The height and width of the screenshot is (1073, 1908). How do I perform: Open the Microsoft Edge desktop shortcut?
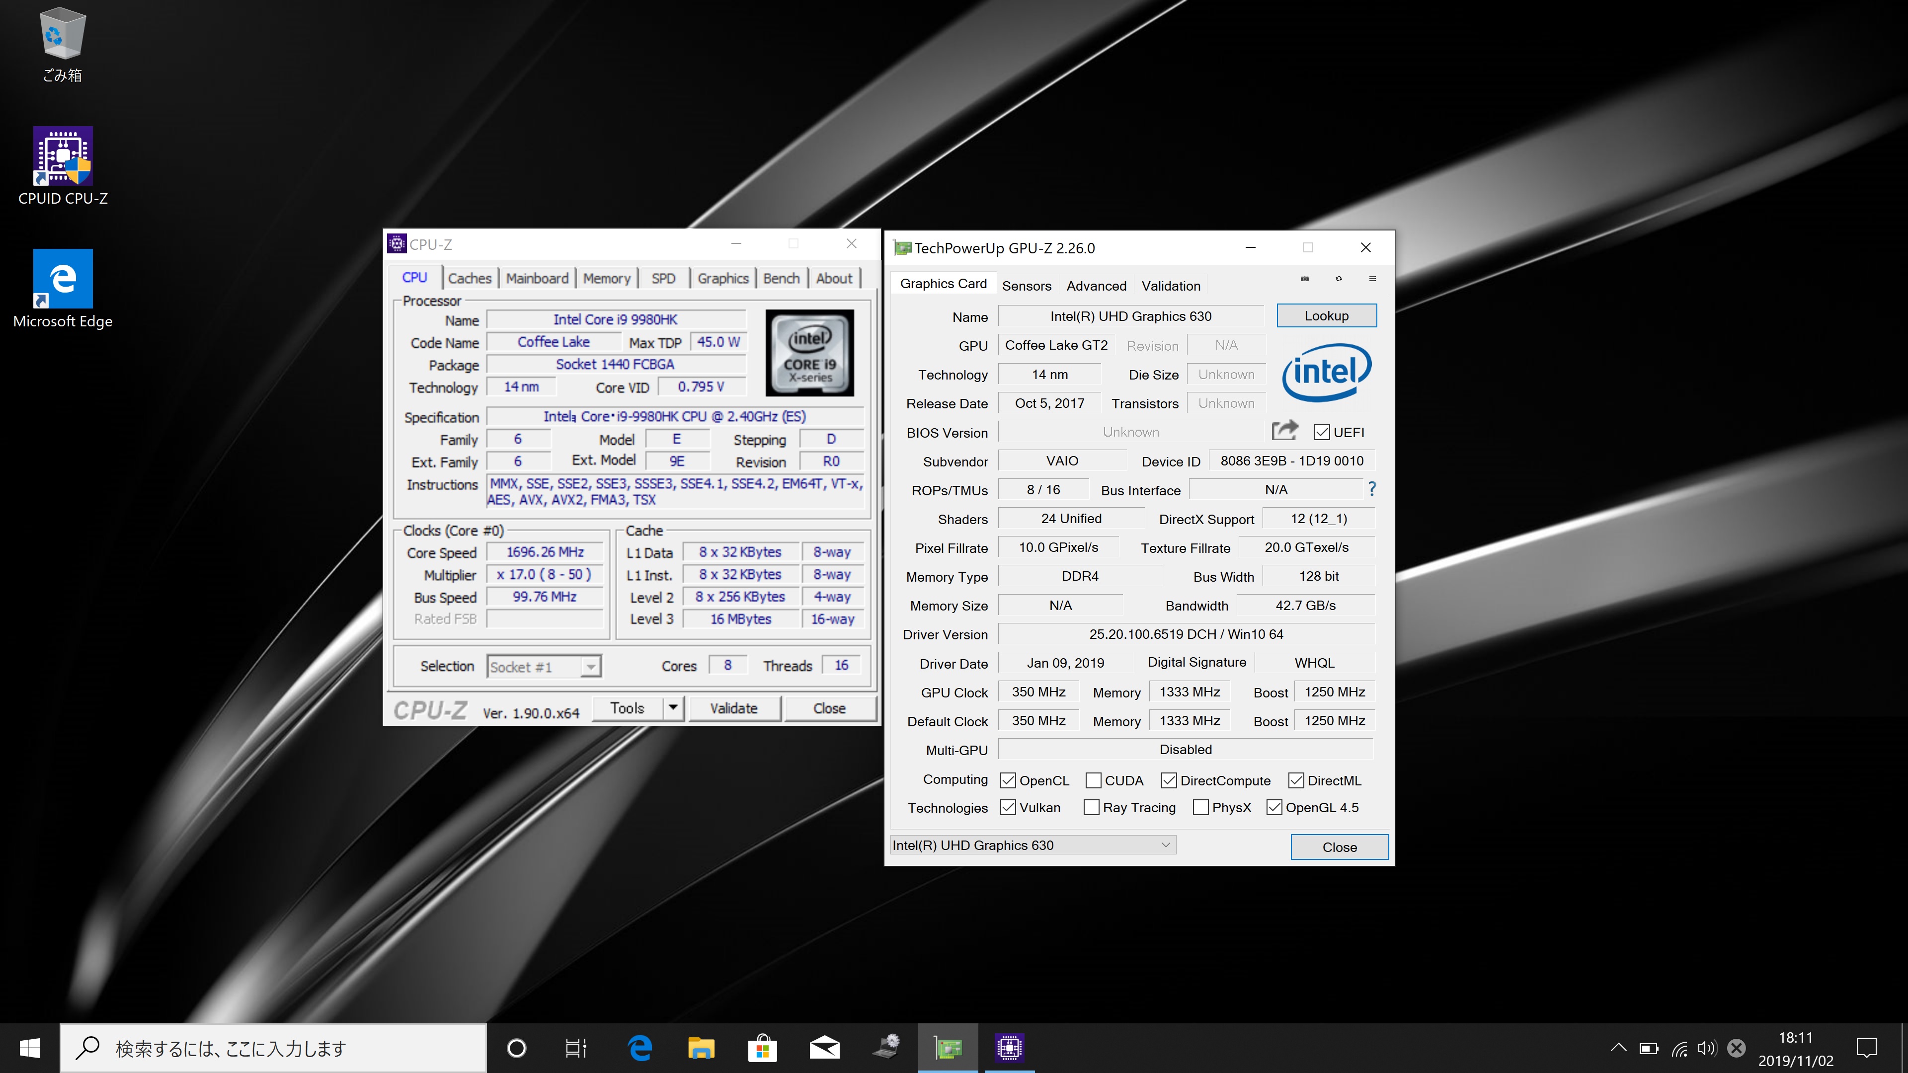pyautogui.click(x=63, y=289)
